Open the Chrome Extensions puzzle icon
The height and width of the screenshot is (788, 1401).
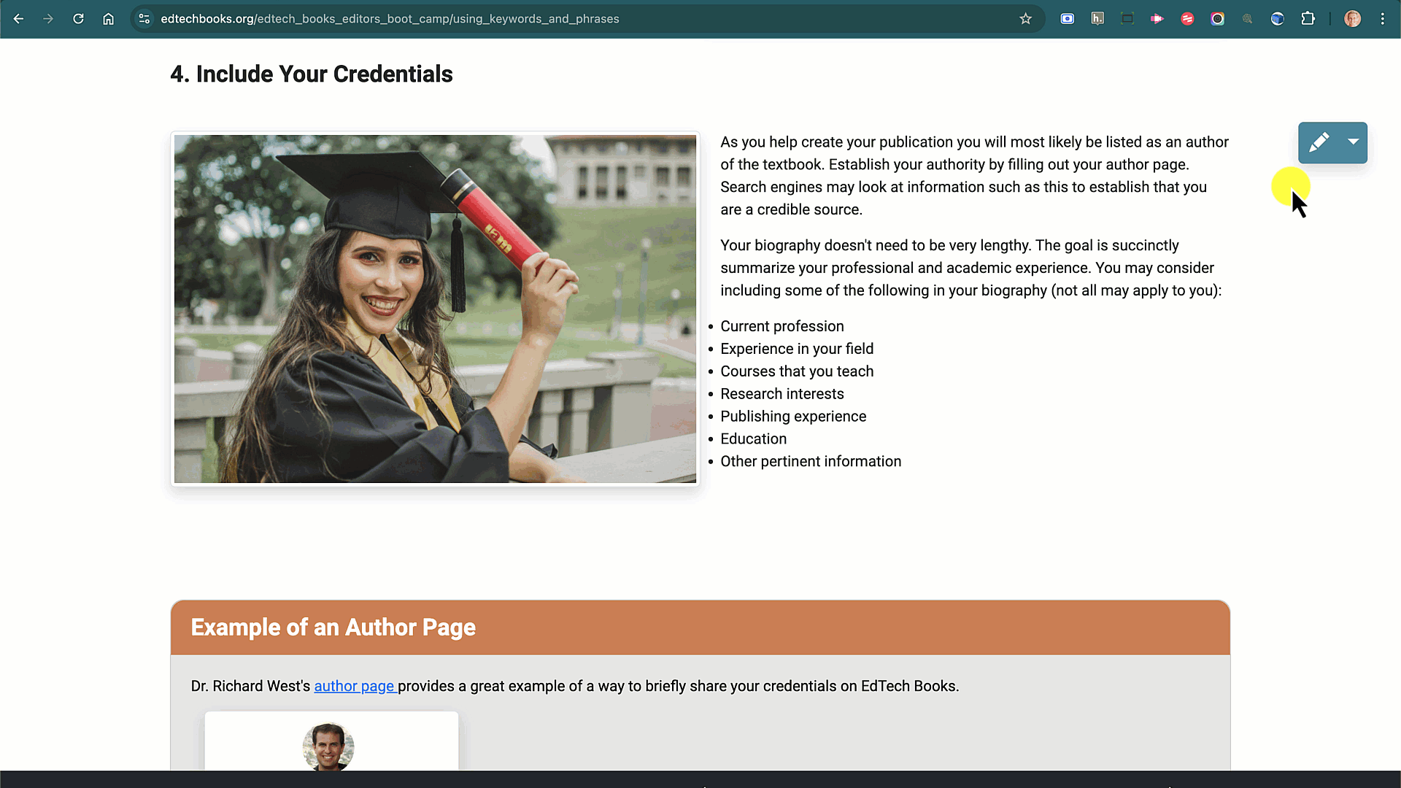1308,19
